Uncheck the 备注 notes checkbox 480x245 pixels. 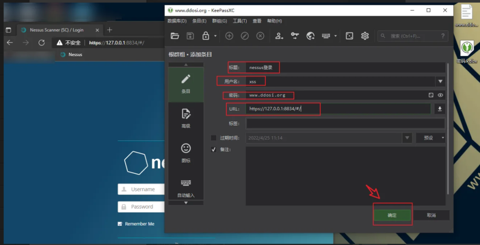pyautogui.click(x=213, y=150)
